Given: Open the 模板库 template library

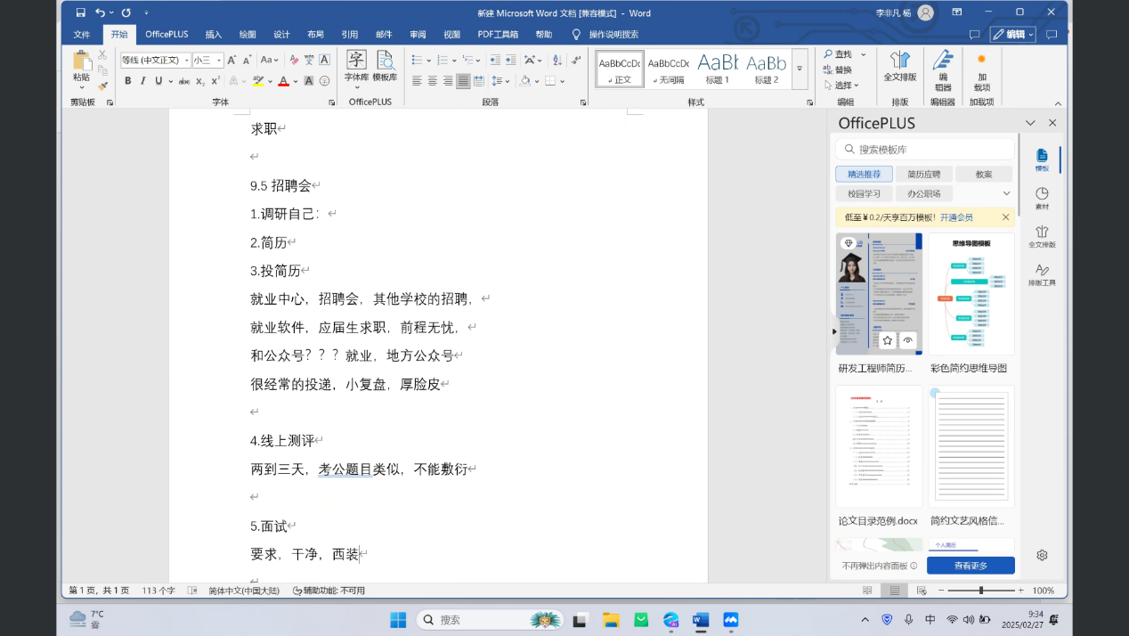Looking at the screenshot, I should 385,67.
